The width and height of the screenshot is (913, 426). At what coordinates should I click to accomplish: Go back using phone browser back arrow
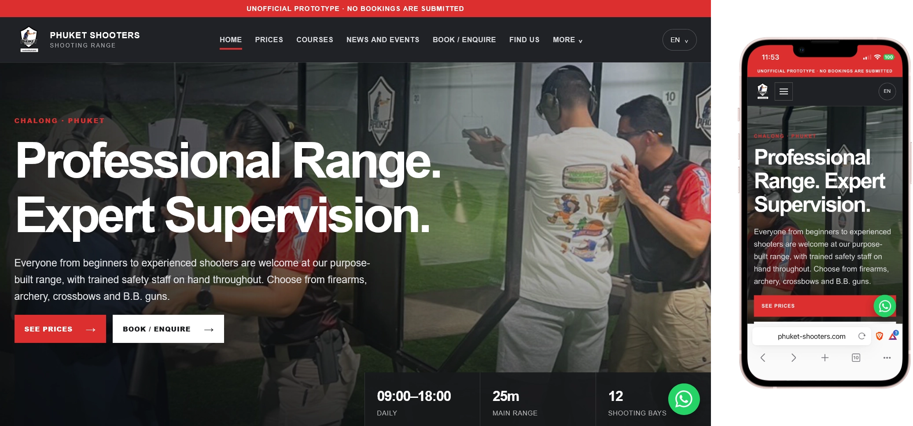point(763,358)
